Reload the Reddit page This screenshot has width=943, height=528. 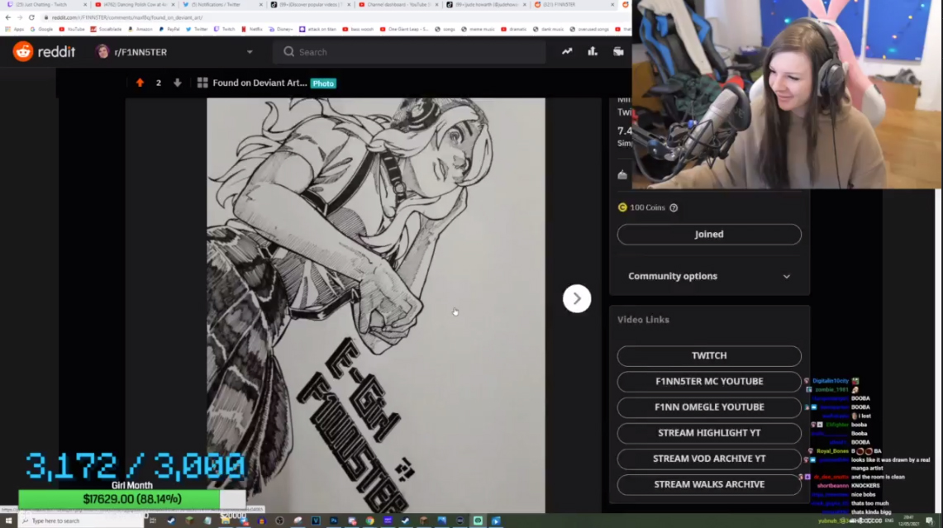[31, 17]
